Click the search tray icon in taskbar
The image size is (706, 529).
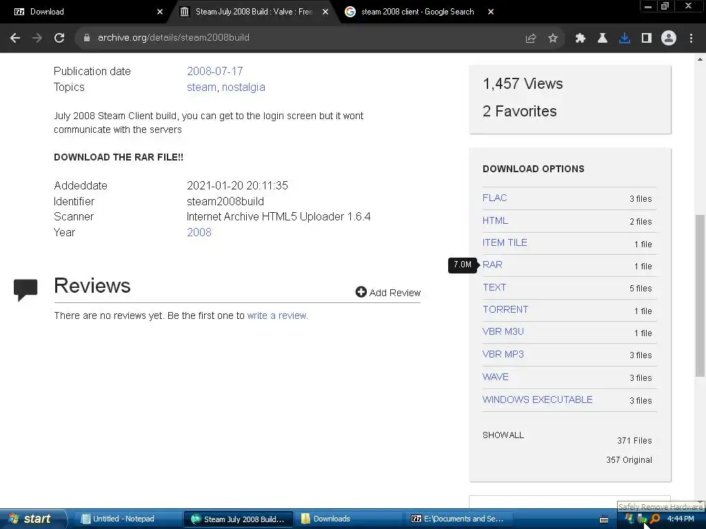click(655, 519)
